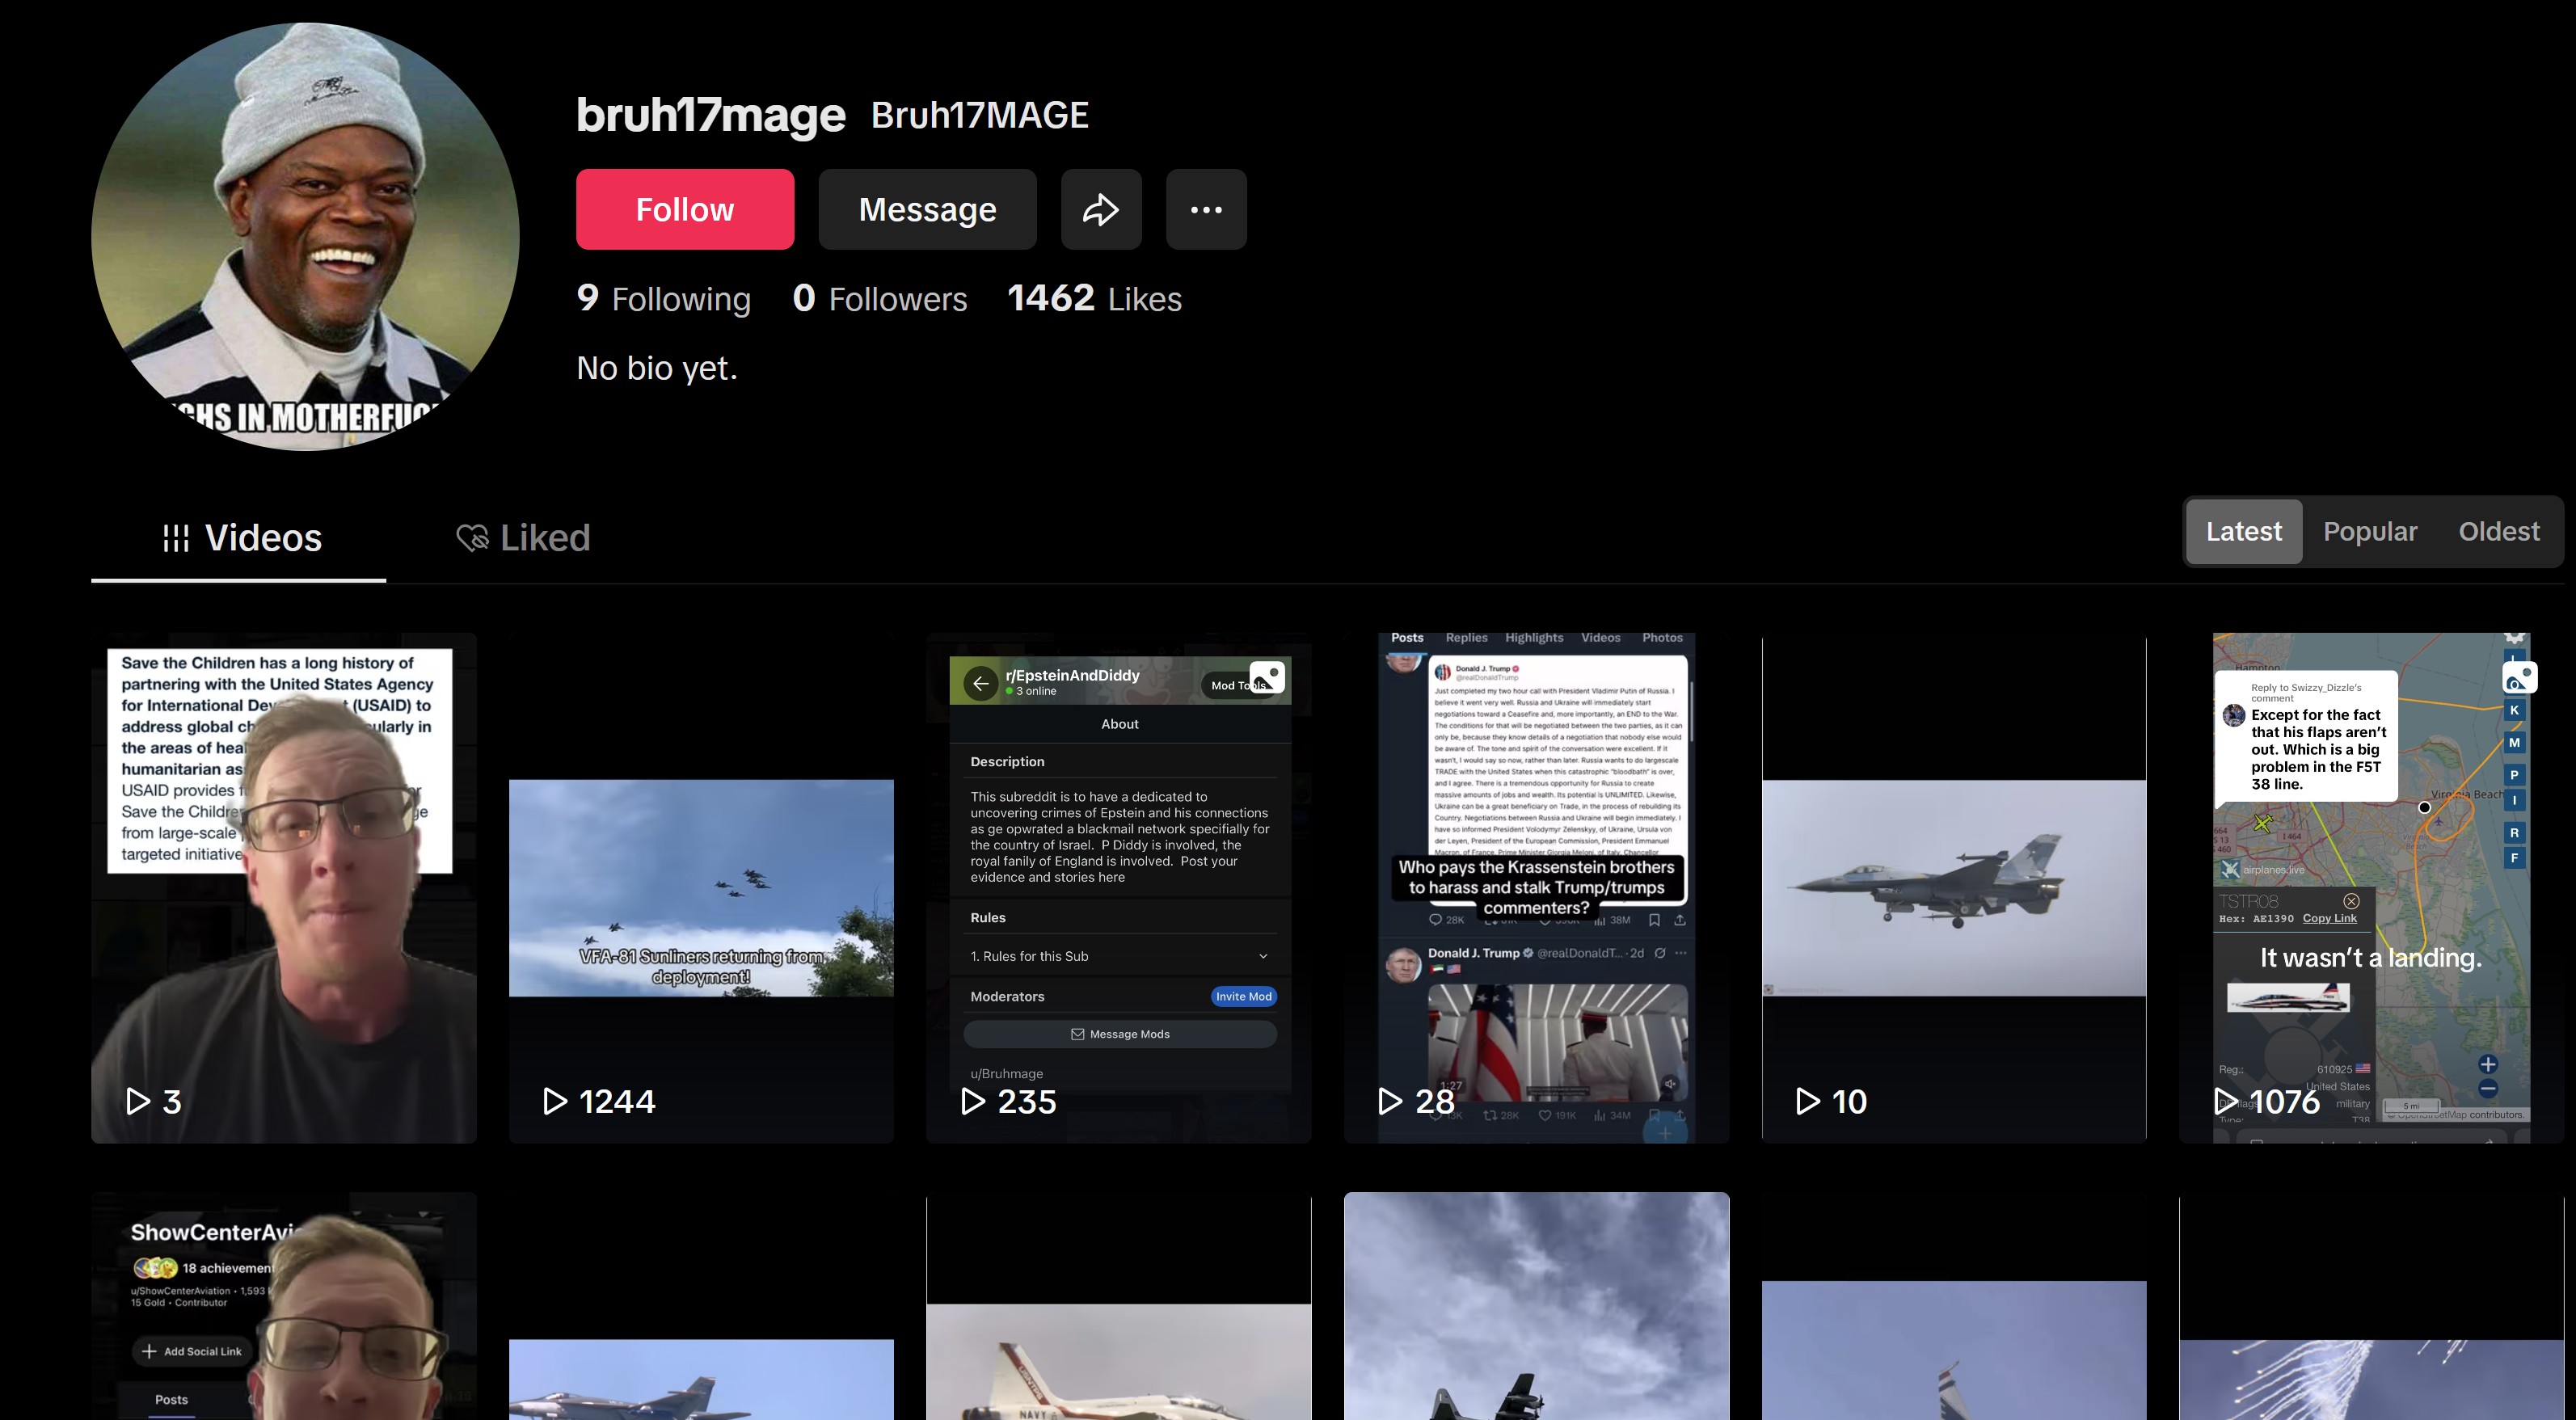
Task: Sort videos by Latest
Action: (2244, 531)
